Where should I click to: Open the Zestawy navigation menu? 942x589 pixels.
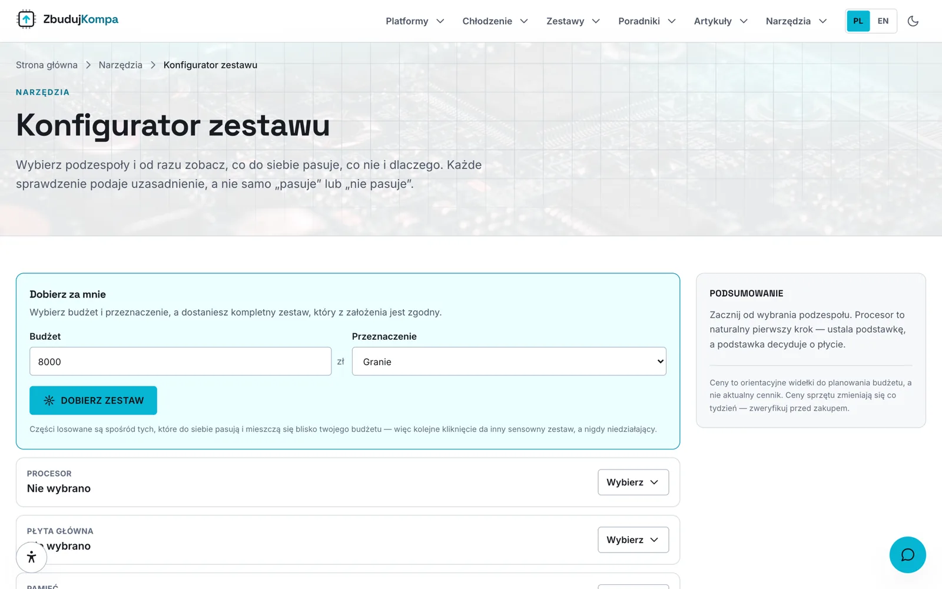[573, 21]
